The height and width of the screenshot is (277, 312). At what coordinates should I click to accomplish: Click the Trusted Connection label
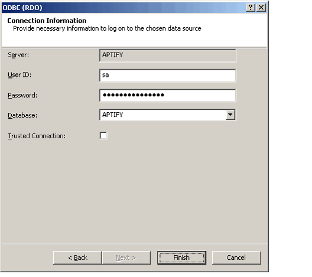pos(37,136)
